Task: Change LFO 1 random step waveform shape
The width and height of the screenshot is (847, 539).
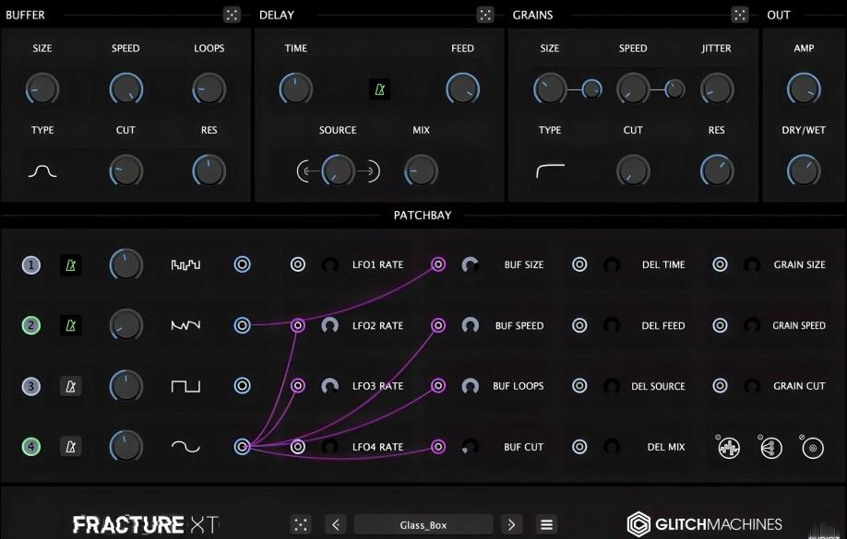Action: pyautogui.click(x=185, y=264)
